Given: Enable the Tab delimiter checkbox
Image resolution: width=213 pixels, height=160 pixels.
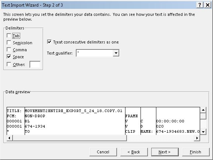Looking at the screenshot, I should (9, 36).
